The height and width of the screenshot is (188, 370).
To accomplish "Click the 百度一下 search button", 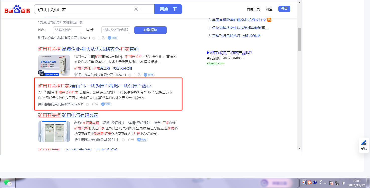I will 168,9.
